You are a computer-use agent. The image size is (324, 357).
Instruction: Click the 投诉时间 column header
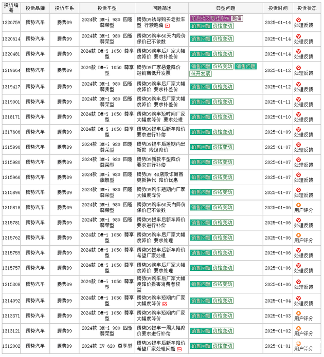pos(278,8)
